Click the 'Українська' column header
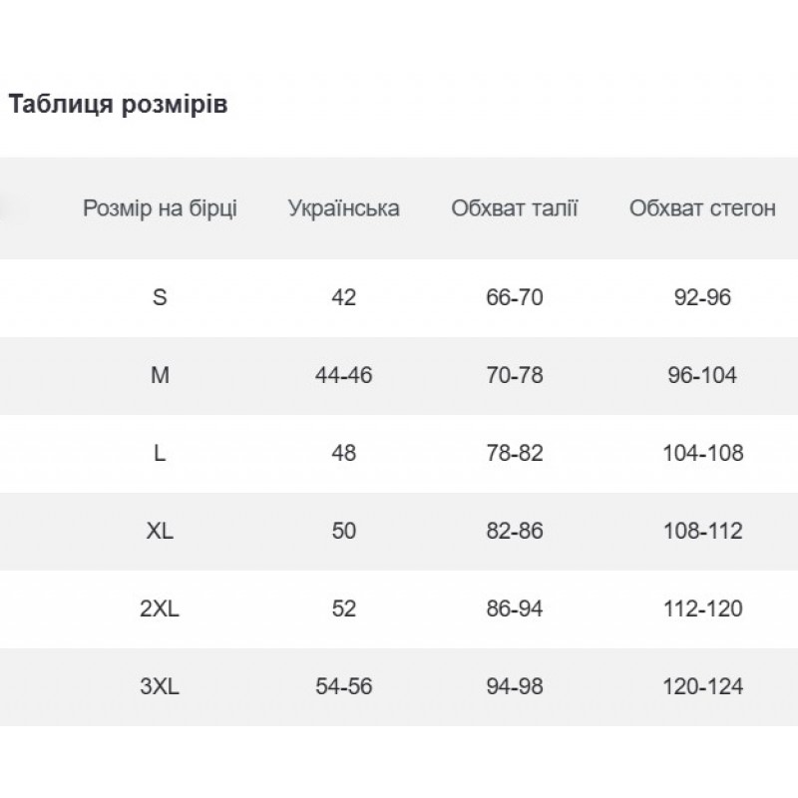 click(343, 208)
